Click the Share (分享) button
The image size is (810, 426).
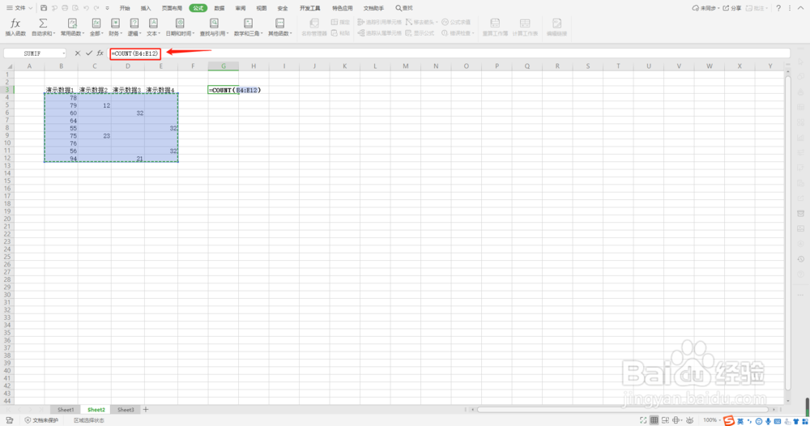coord(732,8)
